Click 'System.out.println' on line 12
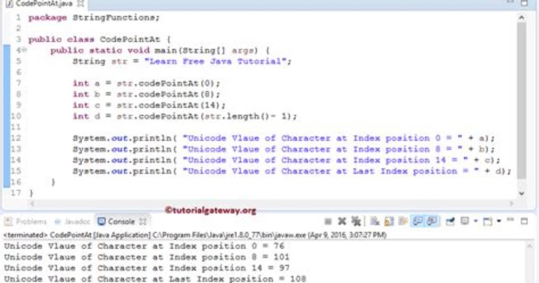Screen dimensions: 539x283 (122, 138)
